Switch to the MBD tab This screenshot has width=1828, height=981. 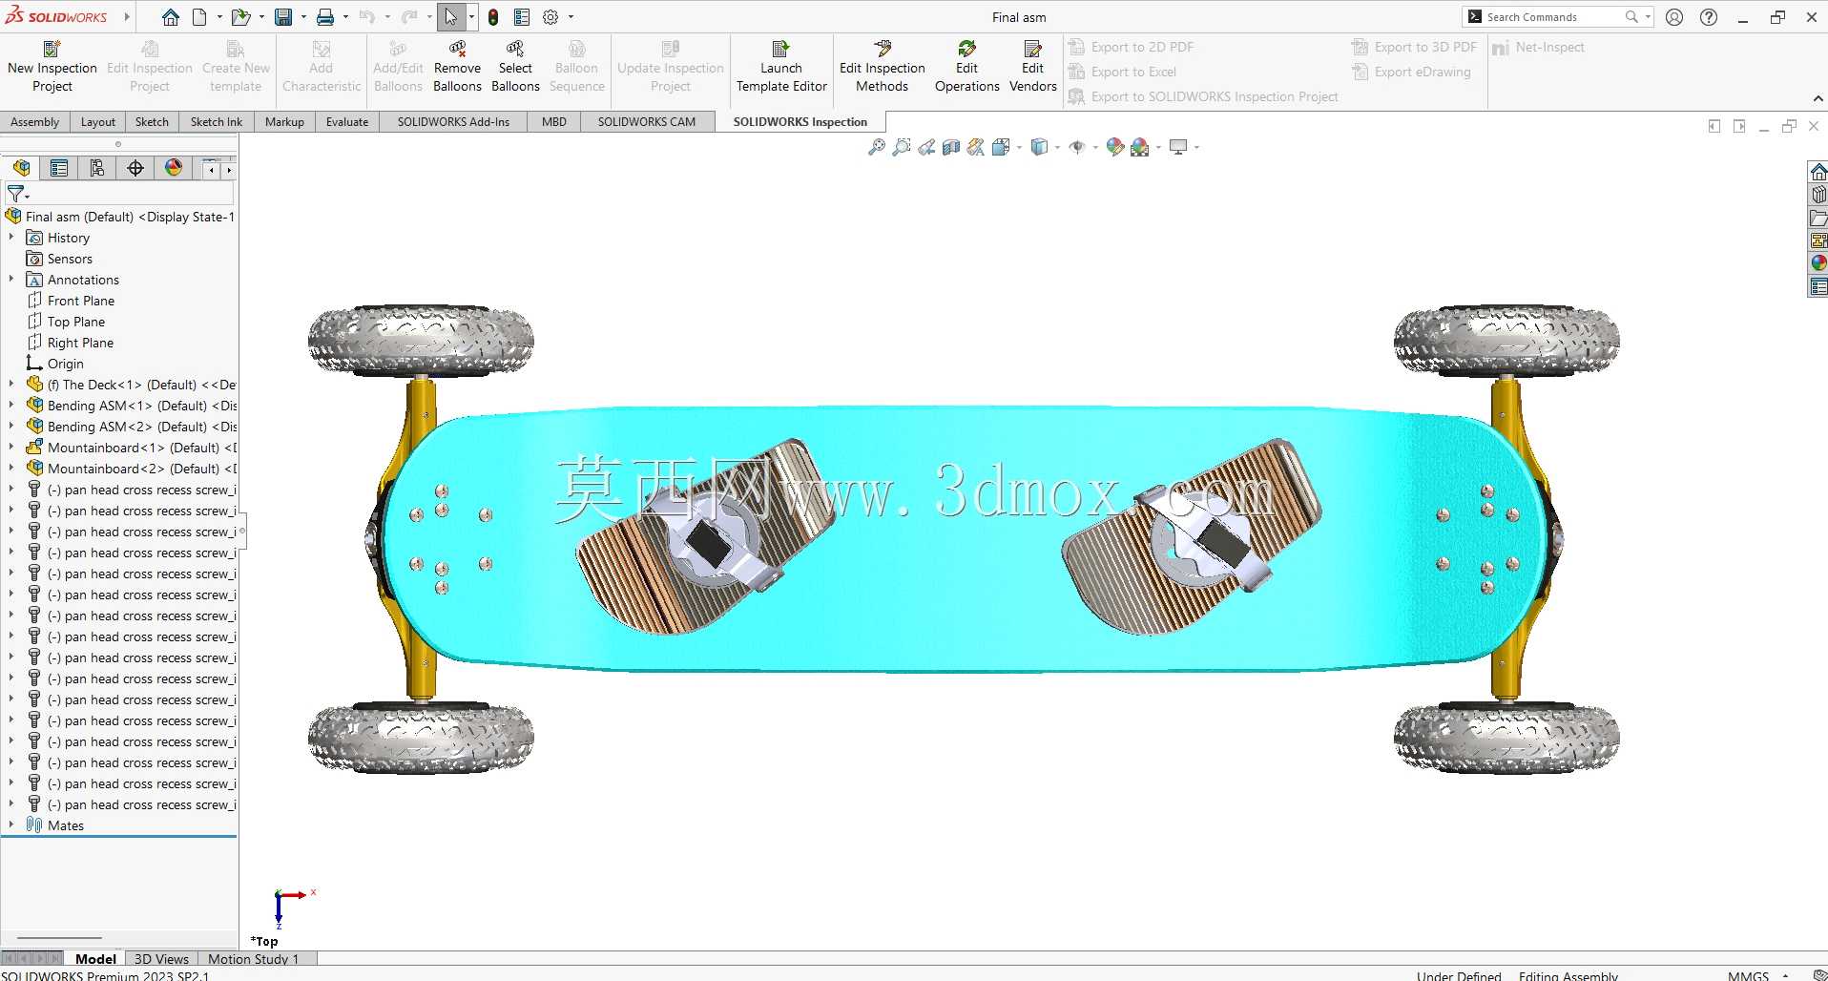click(554, 122)
